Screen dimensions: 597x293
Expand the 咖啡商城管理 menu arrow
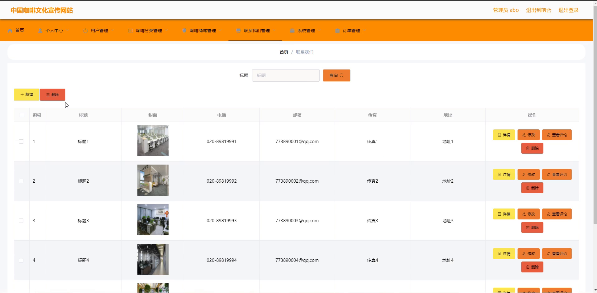tap(221, 31)
